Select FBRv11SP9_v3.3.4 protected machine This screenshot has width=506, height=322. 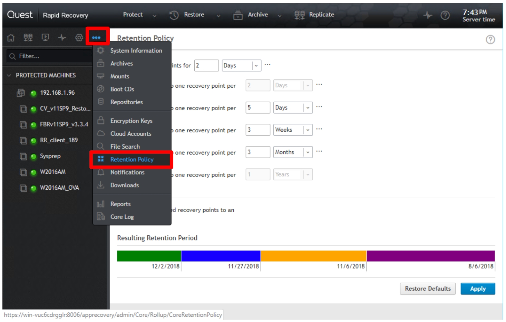64,124
